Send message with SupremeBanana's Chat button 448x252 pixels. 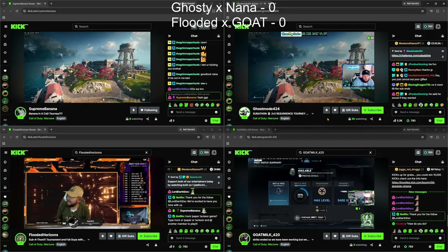pyautogui.click(x=215, y=120)
